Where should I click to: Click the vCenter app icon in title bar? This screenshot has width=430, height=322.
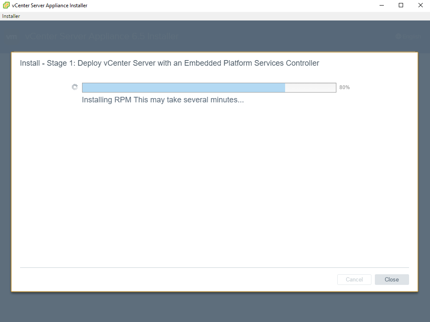(x=6, y=5)
